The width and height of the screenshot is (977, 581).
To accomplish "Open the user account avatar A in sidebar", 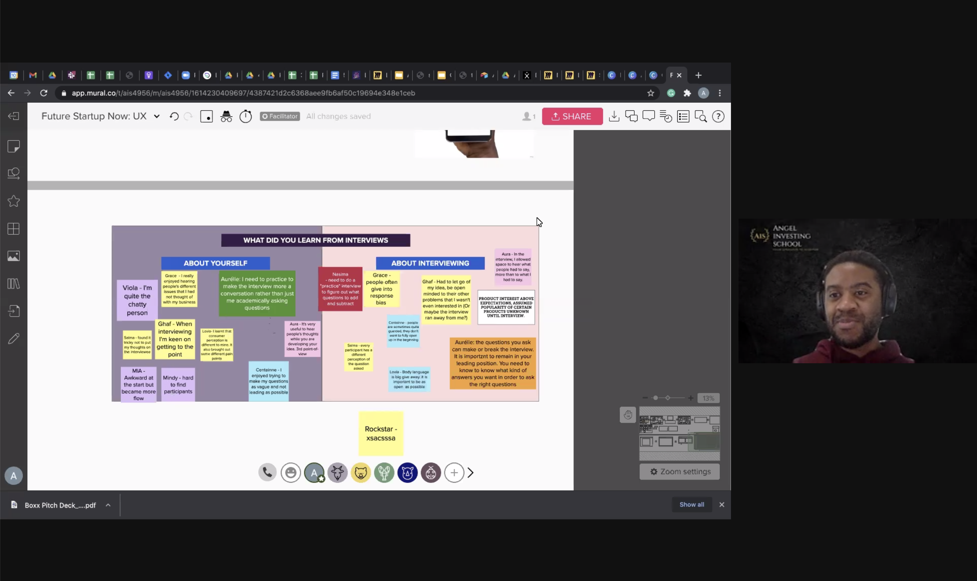I will pyautogui.click(x=14, y=476).
